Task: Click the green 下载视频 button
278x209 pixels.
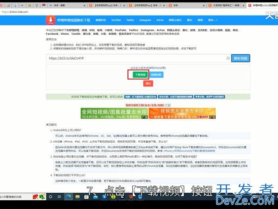Action: coord(140,75)
